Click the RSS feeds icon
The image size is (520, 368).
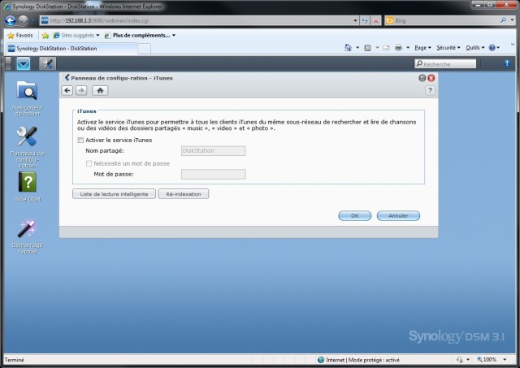[367, 48]
